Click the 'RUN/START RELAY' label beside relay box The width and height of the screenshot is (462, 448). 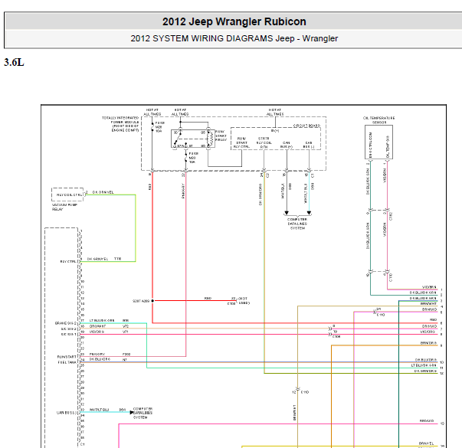point(221,136)
